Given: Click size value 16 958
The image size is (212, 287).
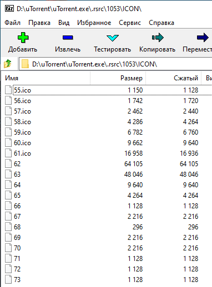Looking at the screenshot, I should coord(133,153).
